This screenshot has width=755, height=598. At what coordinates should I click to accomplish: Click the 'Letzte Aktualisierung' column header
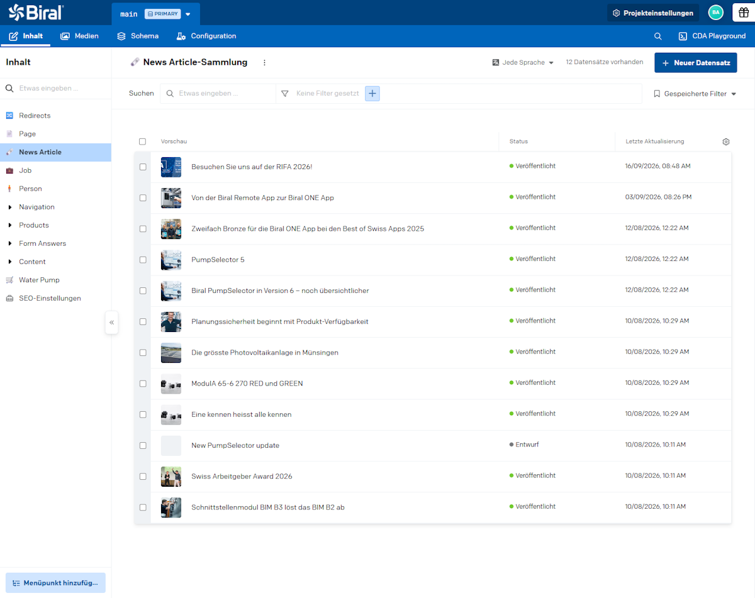tap(654, 141)
